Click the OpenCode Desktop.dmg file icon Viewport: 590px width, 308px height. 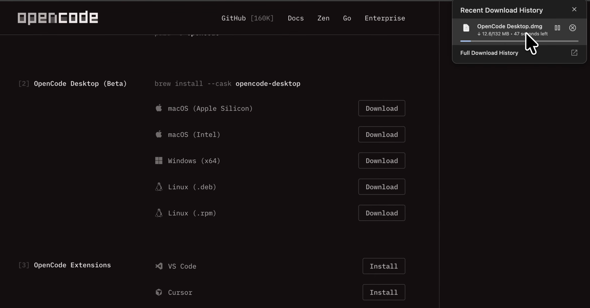click(x=466, y=28)
